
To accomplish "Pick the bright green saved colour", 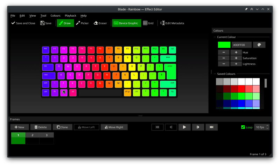I will click(x=241, y=96).
